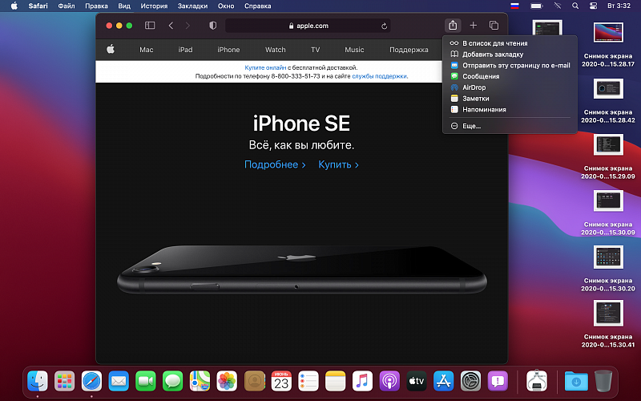Choose "Добавить закладку" from share menu
This screenshot has height=401, width=641.
click(x=510, y=54)
